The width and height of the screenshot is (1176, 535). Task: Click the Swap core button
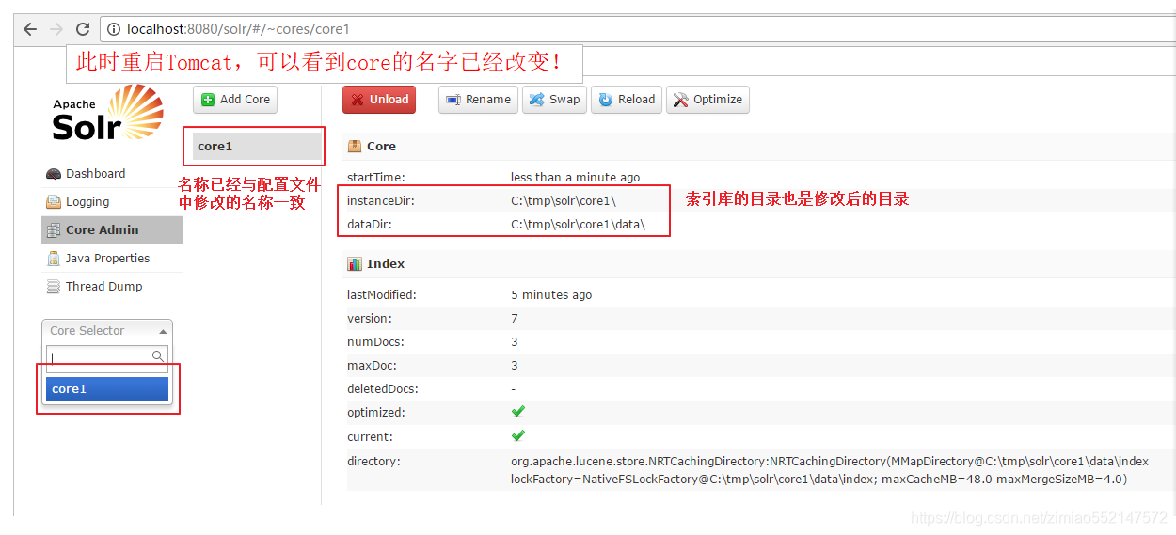554,100
